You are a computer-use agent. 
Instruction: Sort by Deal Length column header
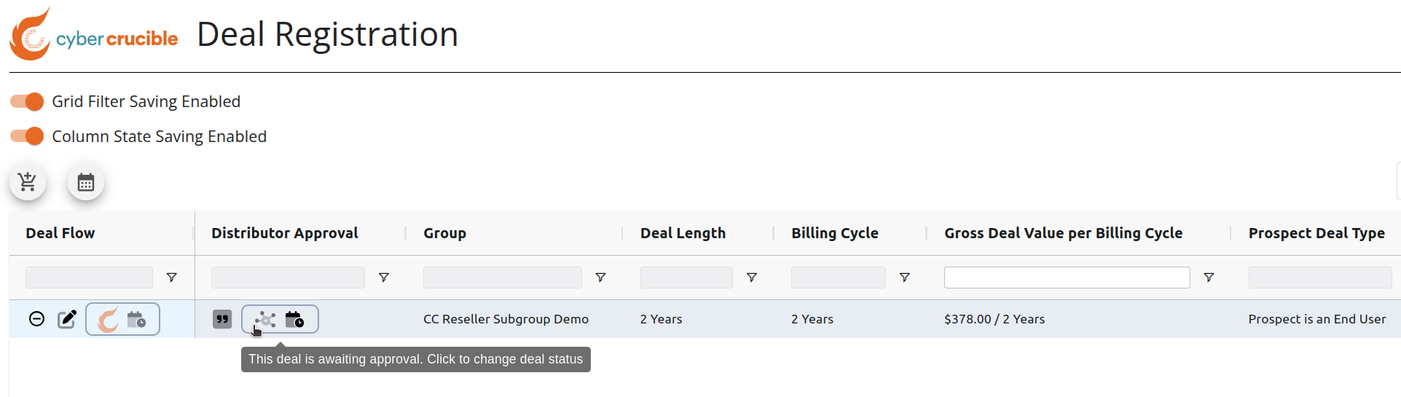tap(683, 233)
